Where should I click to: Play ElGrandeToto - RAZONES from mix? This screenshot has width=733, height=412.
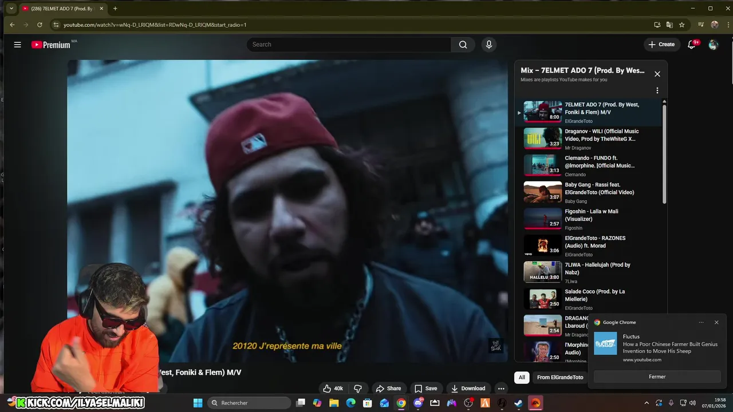click(590, 245)
